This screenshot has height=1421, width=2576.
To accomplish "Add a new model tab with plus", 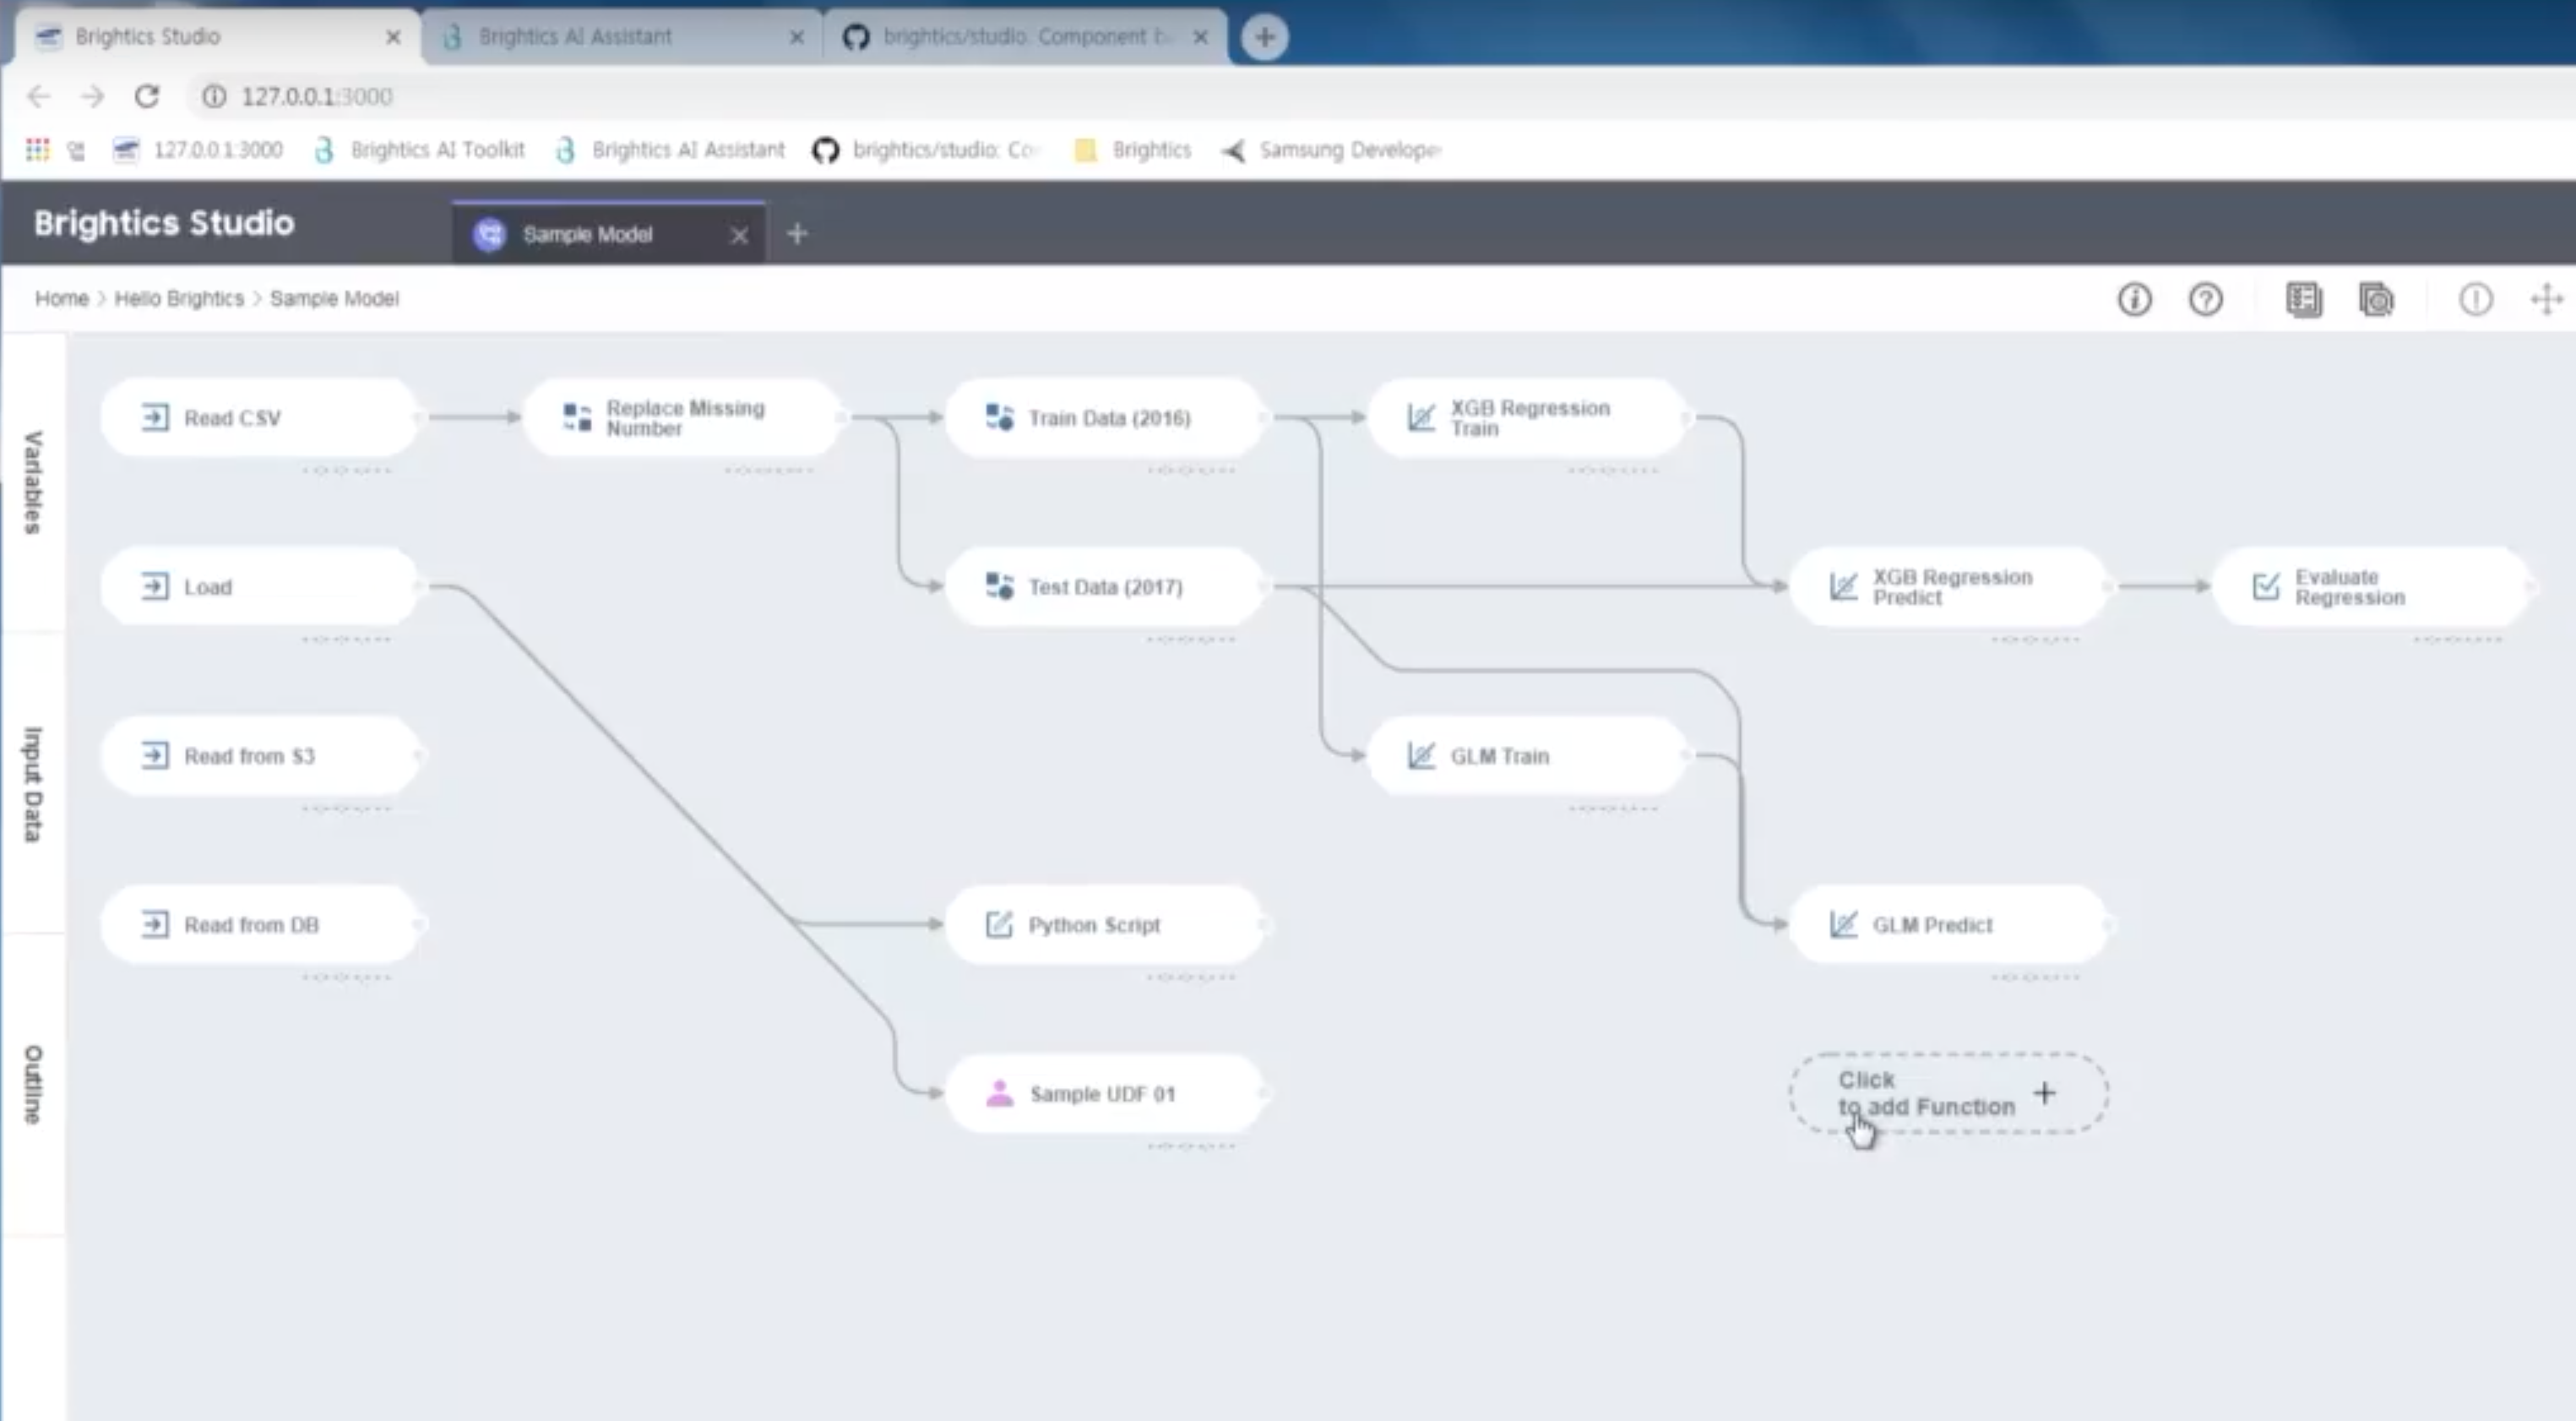I will click(797, 234).
